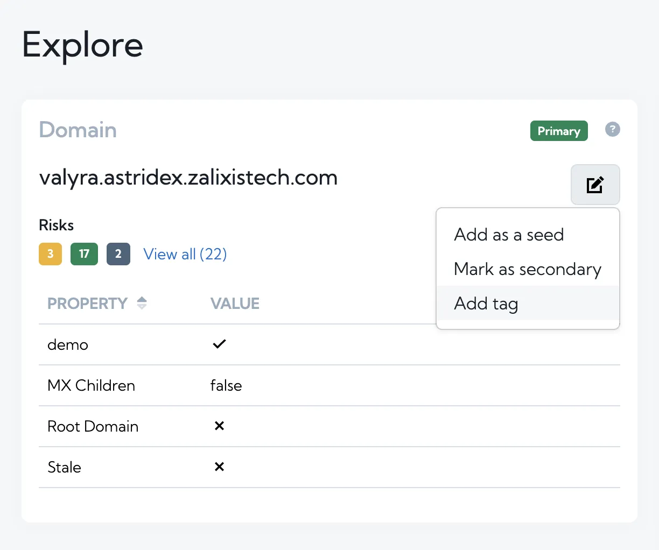Click the Root Domain X value icon
This screenshot has height=550, width=659.
219,426
